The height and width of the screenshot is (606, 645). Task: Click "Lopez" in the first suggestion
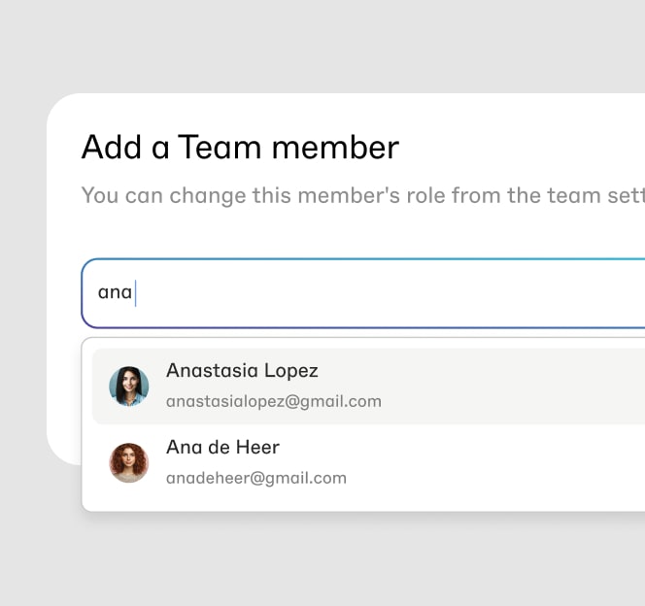click(290, 371)
